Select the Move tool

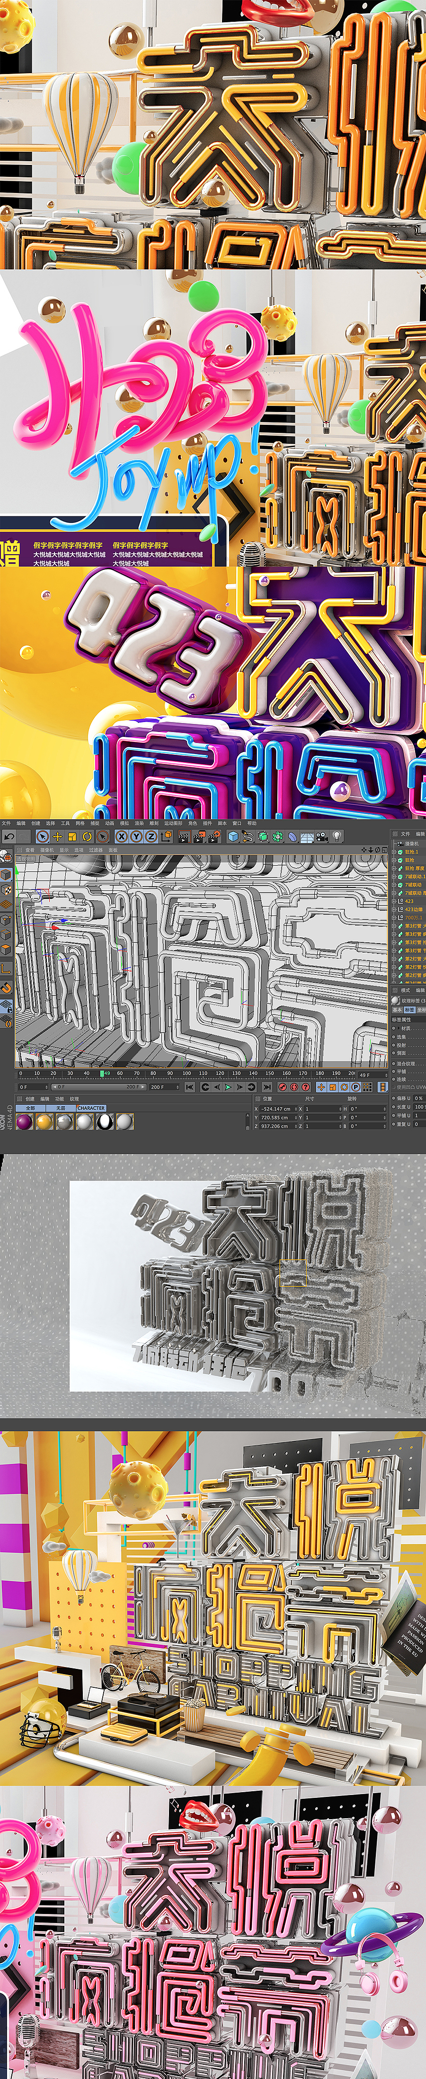pos(57,837)
